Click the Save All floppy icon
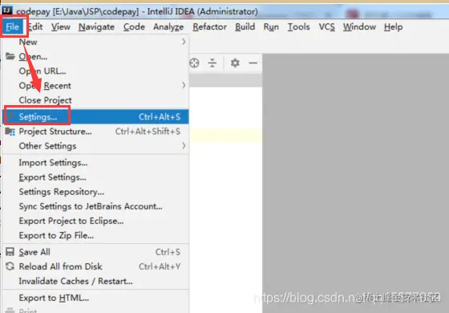This screenshot has width=449, height=313. [x=10, y=252]
